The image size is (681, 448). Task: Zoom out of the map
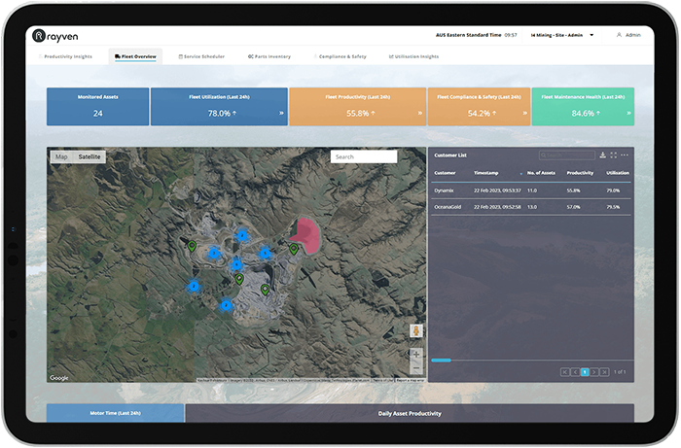coord(416,368)
